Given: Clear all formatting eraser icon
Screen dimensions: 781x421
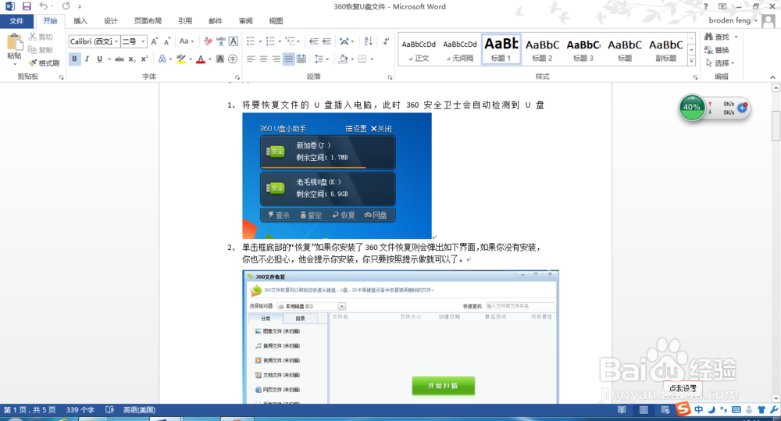Looking at the screenshot, I should pyautogui.click(x=209, y=41).
